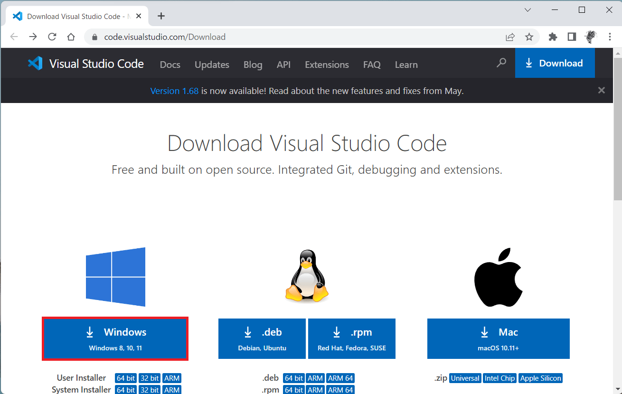Download the Windows installer
Viewport: 622px width, 394px height.
(x=115, y=338)
